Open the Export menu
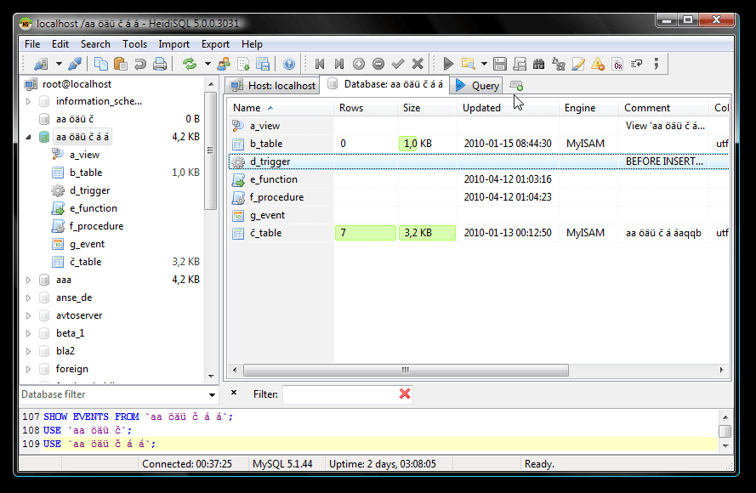The width and height of the screenshot is (756, 493). tap(215, 44)
